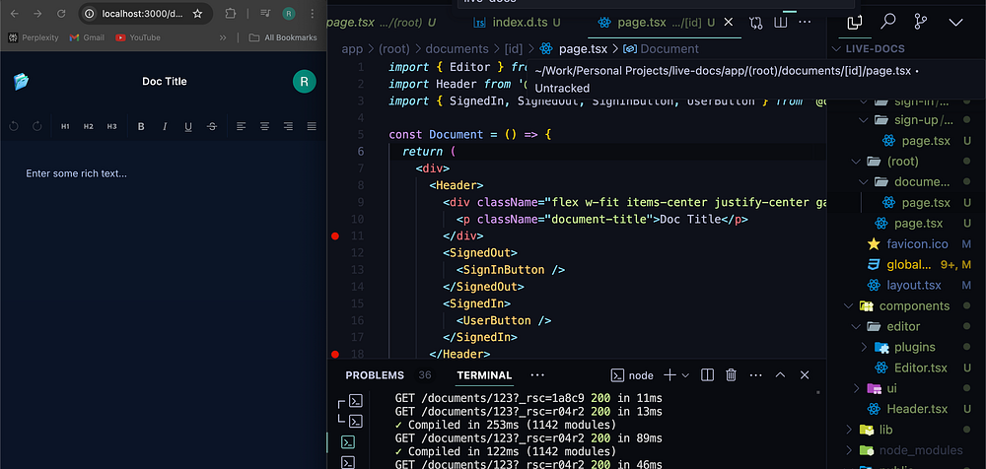This screenshot has height=469, width=986.
Task: Toggle the breakpoint on line 11
Action: (x=335, y=236)
